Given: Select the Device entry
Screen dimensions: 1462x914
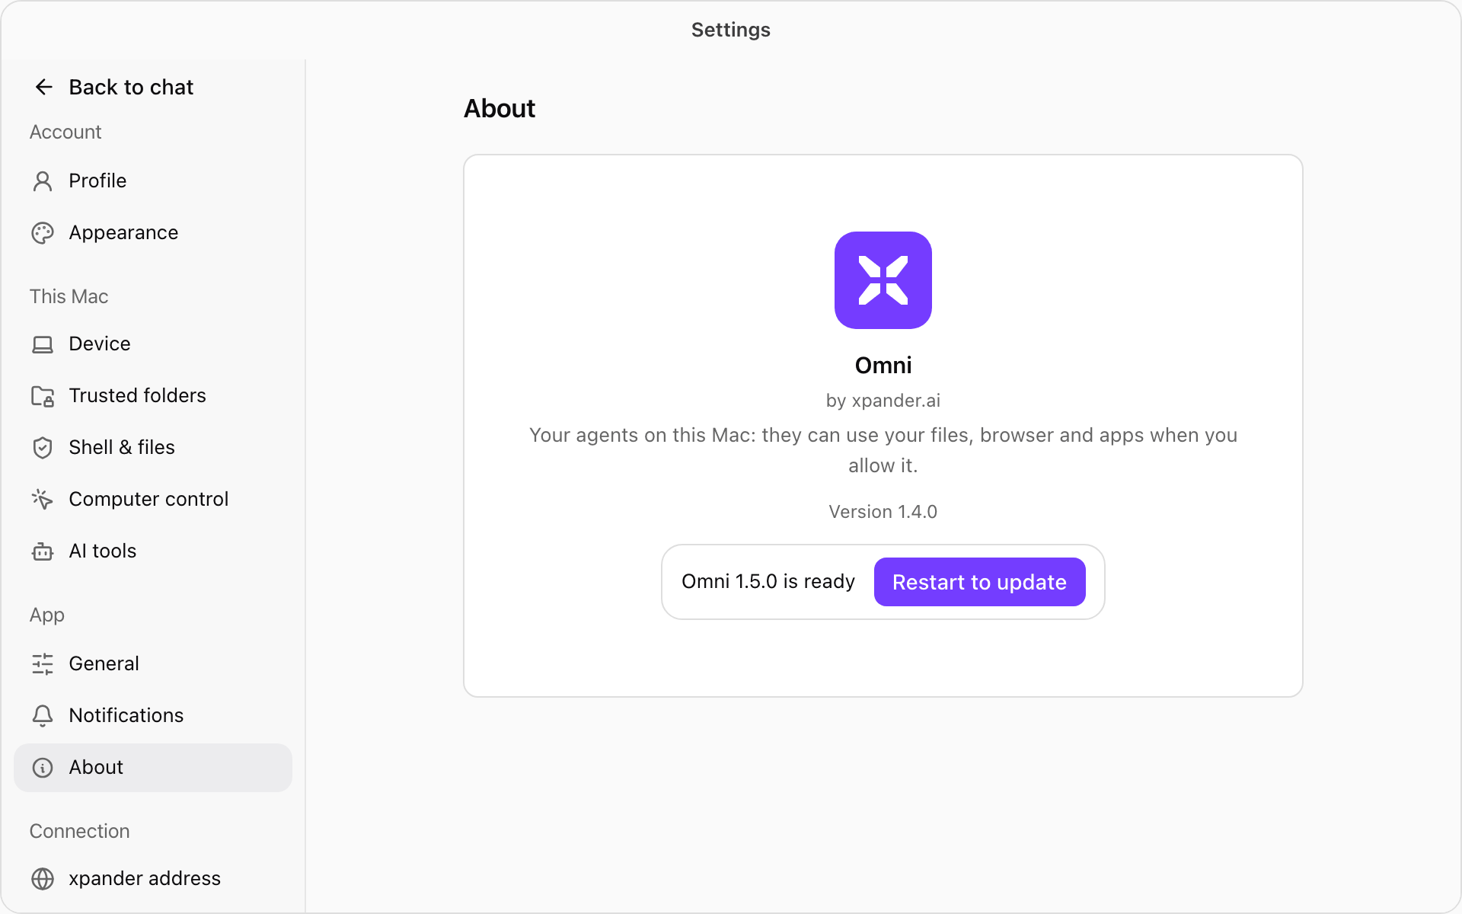Looking at the screenshot, I should point(153,344).
